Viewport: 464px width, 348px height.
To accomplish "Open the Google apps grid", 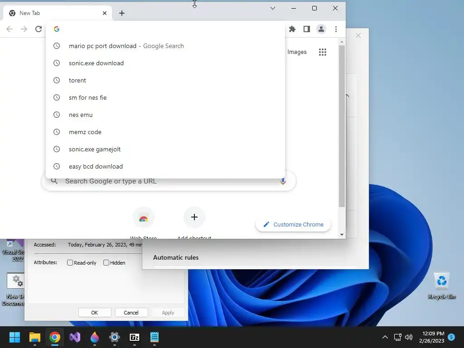I will click(x=323, y=52).
